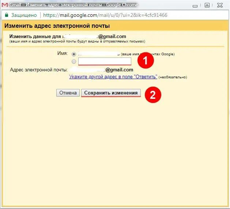Click the Отмена button

click(68, 93)
